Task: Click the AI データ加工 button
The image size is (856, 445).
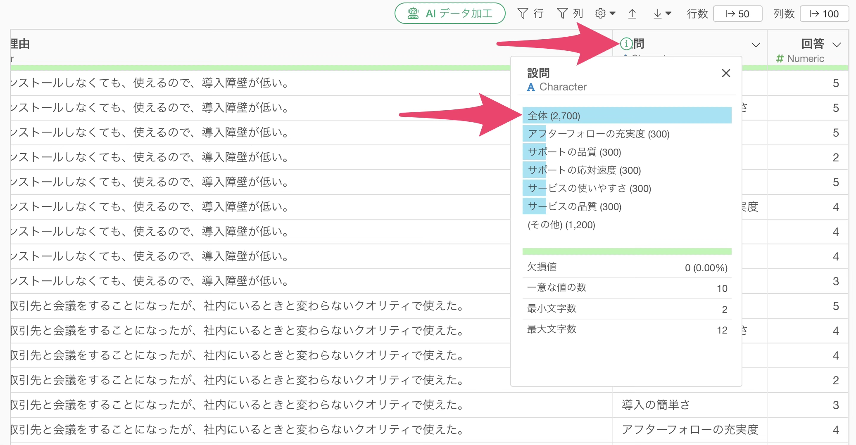Action: pos(450,14)
